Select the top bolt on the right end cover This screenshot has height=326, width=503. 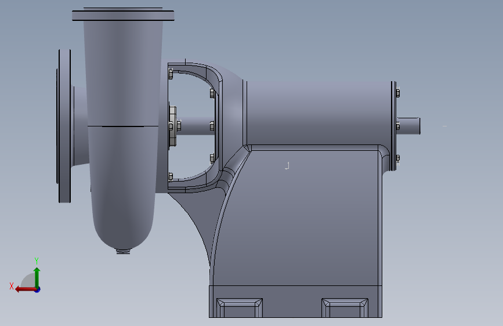tap(398, 93)
